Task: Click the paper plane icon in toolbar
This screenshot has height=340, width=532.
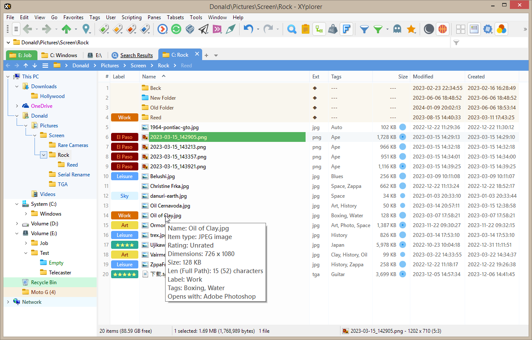Action: tap(204, 29)
